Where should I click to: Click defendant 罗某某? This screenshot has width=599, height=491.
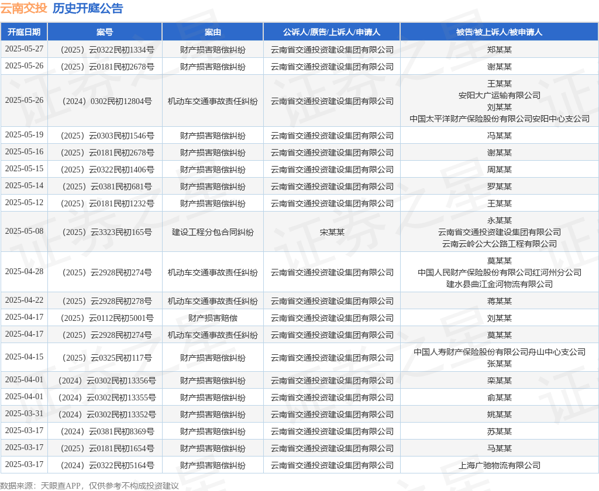coord(500,186)
